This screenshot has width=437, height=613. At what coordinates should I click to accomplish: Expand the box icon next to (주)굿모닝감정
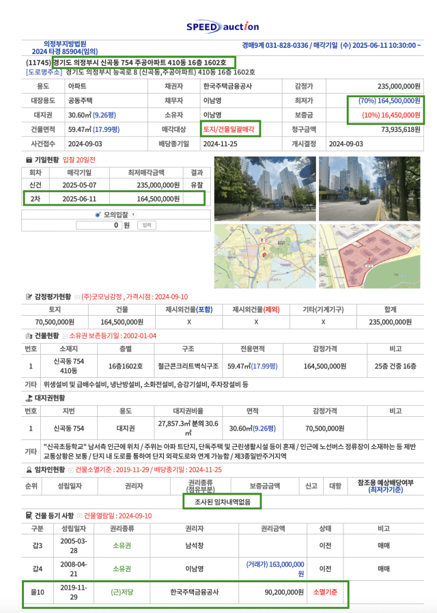(x=77, y=297)
